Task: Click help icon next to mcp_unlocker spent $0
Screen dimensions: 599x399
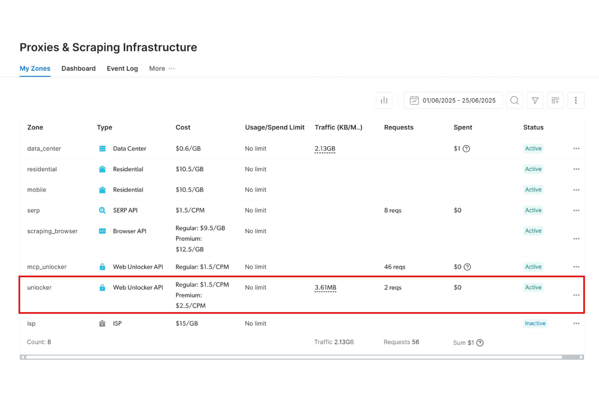Action: [x=467, y=267]
